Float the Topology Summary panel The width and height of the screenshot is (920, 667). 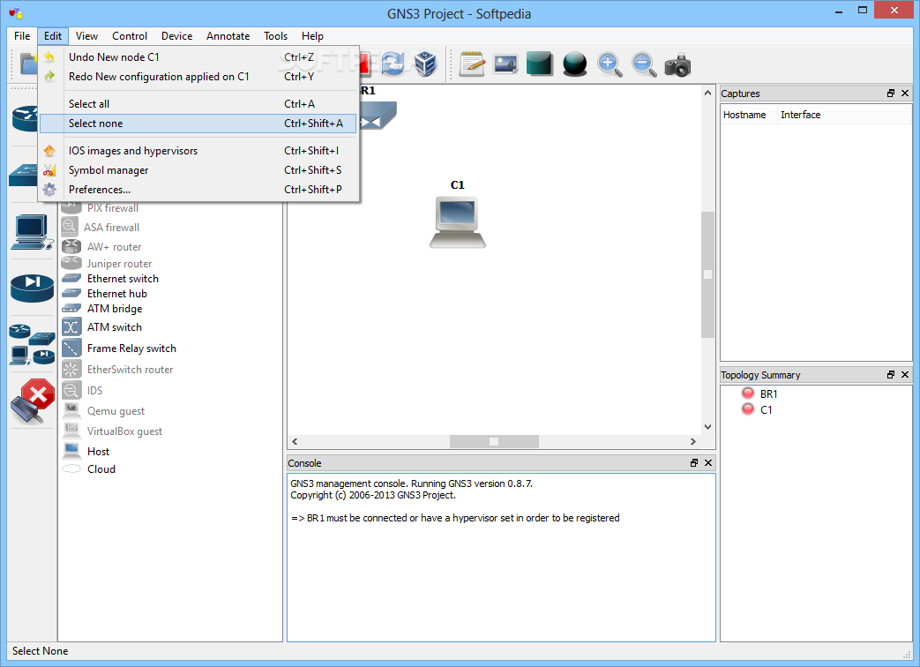891,374
